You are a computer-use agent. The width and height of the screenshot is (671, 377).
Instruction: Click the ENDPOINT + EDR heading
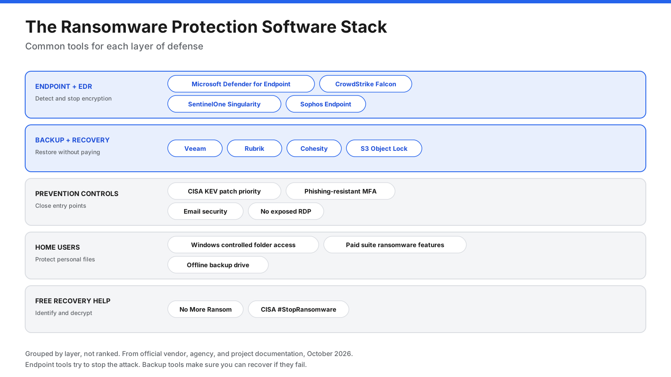(64, 86)
